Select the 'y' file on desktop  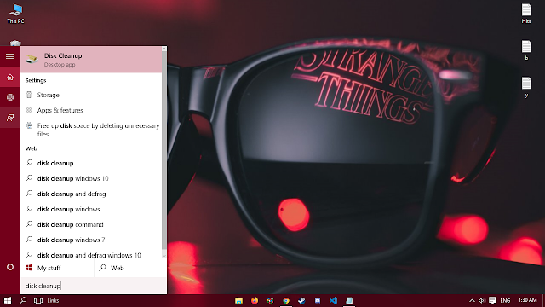pos(526,87)
